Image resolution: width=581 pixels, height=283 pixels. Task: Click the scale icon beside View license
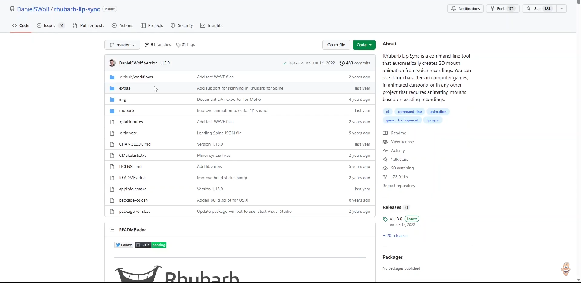coord(385,142)
